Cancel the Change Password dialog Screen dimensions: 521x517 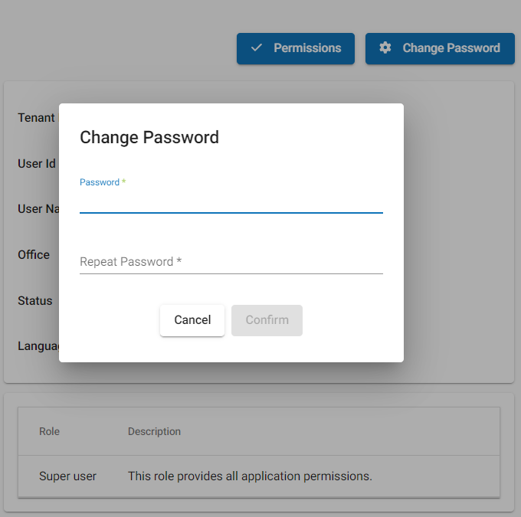192,320
